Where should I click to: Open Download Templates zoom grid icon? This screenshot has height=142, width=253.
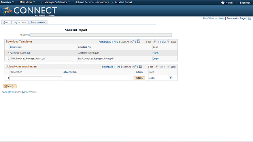click(x=133, y=41)
